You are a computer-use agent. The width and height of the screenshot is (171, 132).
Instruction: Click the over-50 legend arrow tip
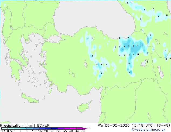click(85, 128)
